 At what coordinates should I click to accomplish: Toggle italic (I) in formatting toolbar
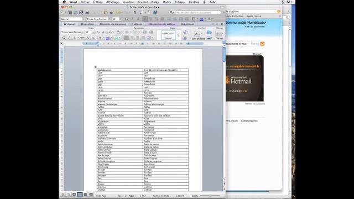click(132, 19)
